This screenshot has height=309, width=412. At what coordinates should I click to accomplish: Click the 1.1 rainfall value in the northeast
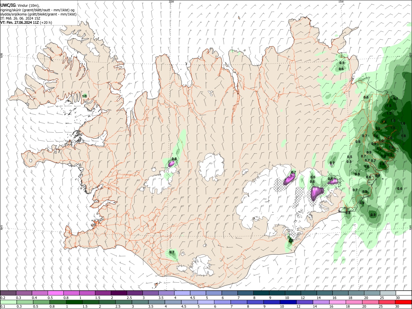(x=396, y=99)
